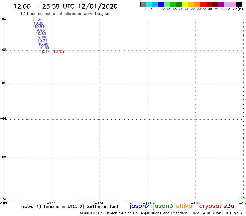Click the wave height value 10.30
This screenshot has width=246, height=216.
pyautogui.click(x=39, y=23)
